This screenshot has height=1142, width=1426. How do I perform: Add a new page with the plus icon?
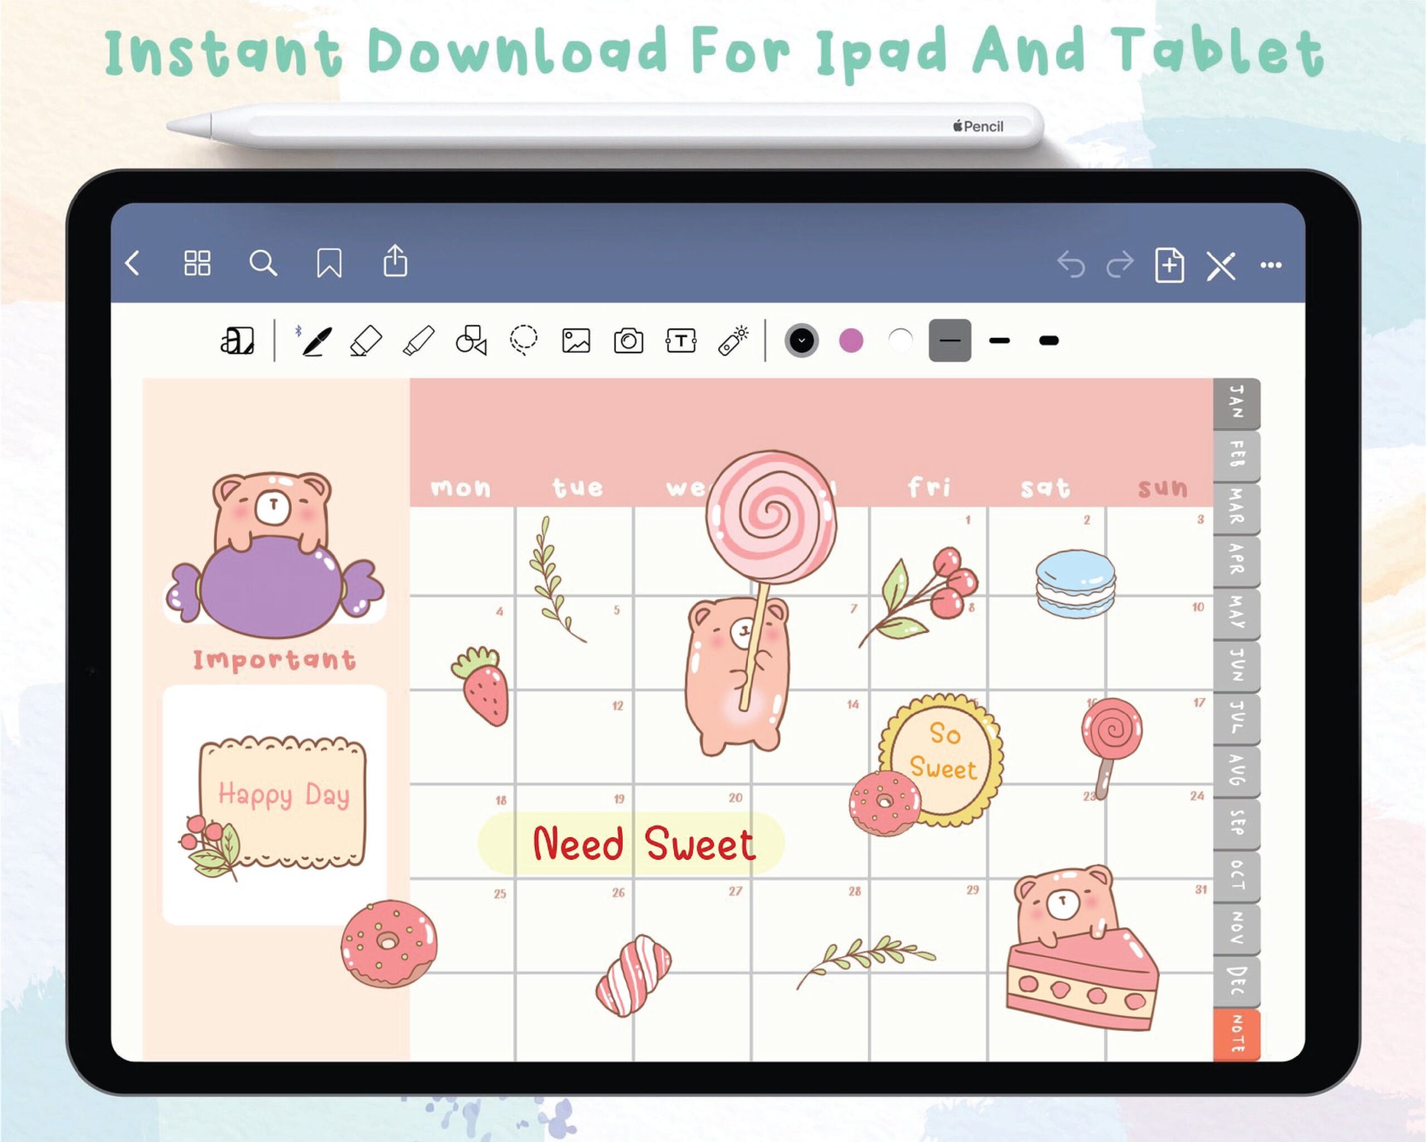pyautogui.click(x=1169, y=264)
